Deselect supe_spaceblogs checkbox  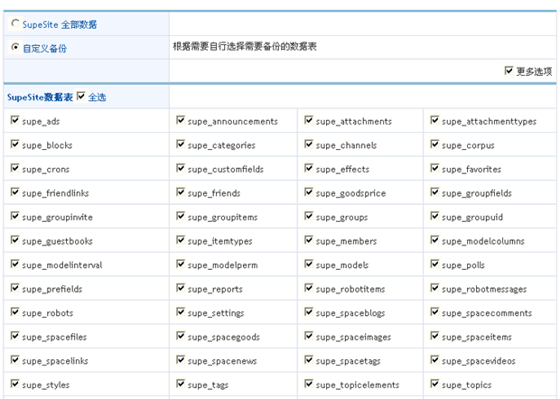tap(309, 311)
